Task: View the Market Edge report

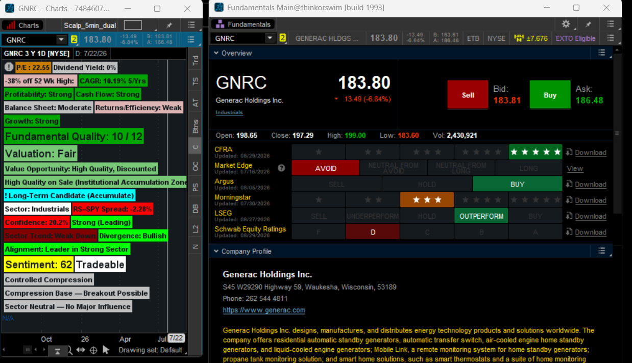Action: [x=575, y=168]
